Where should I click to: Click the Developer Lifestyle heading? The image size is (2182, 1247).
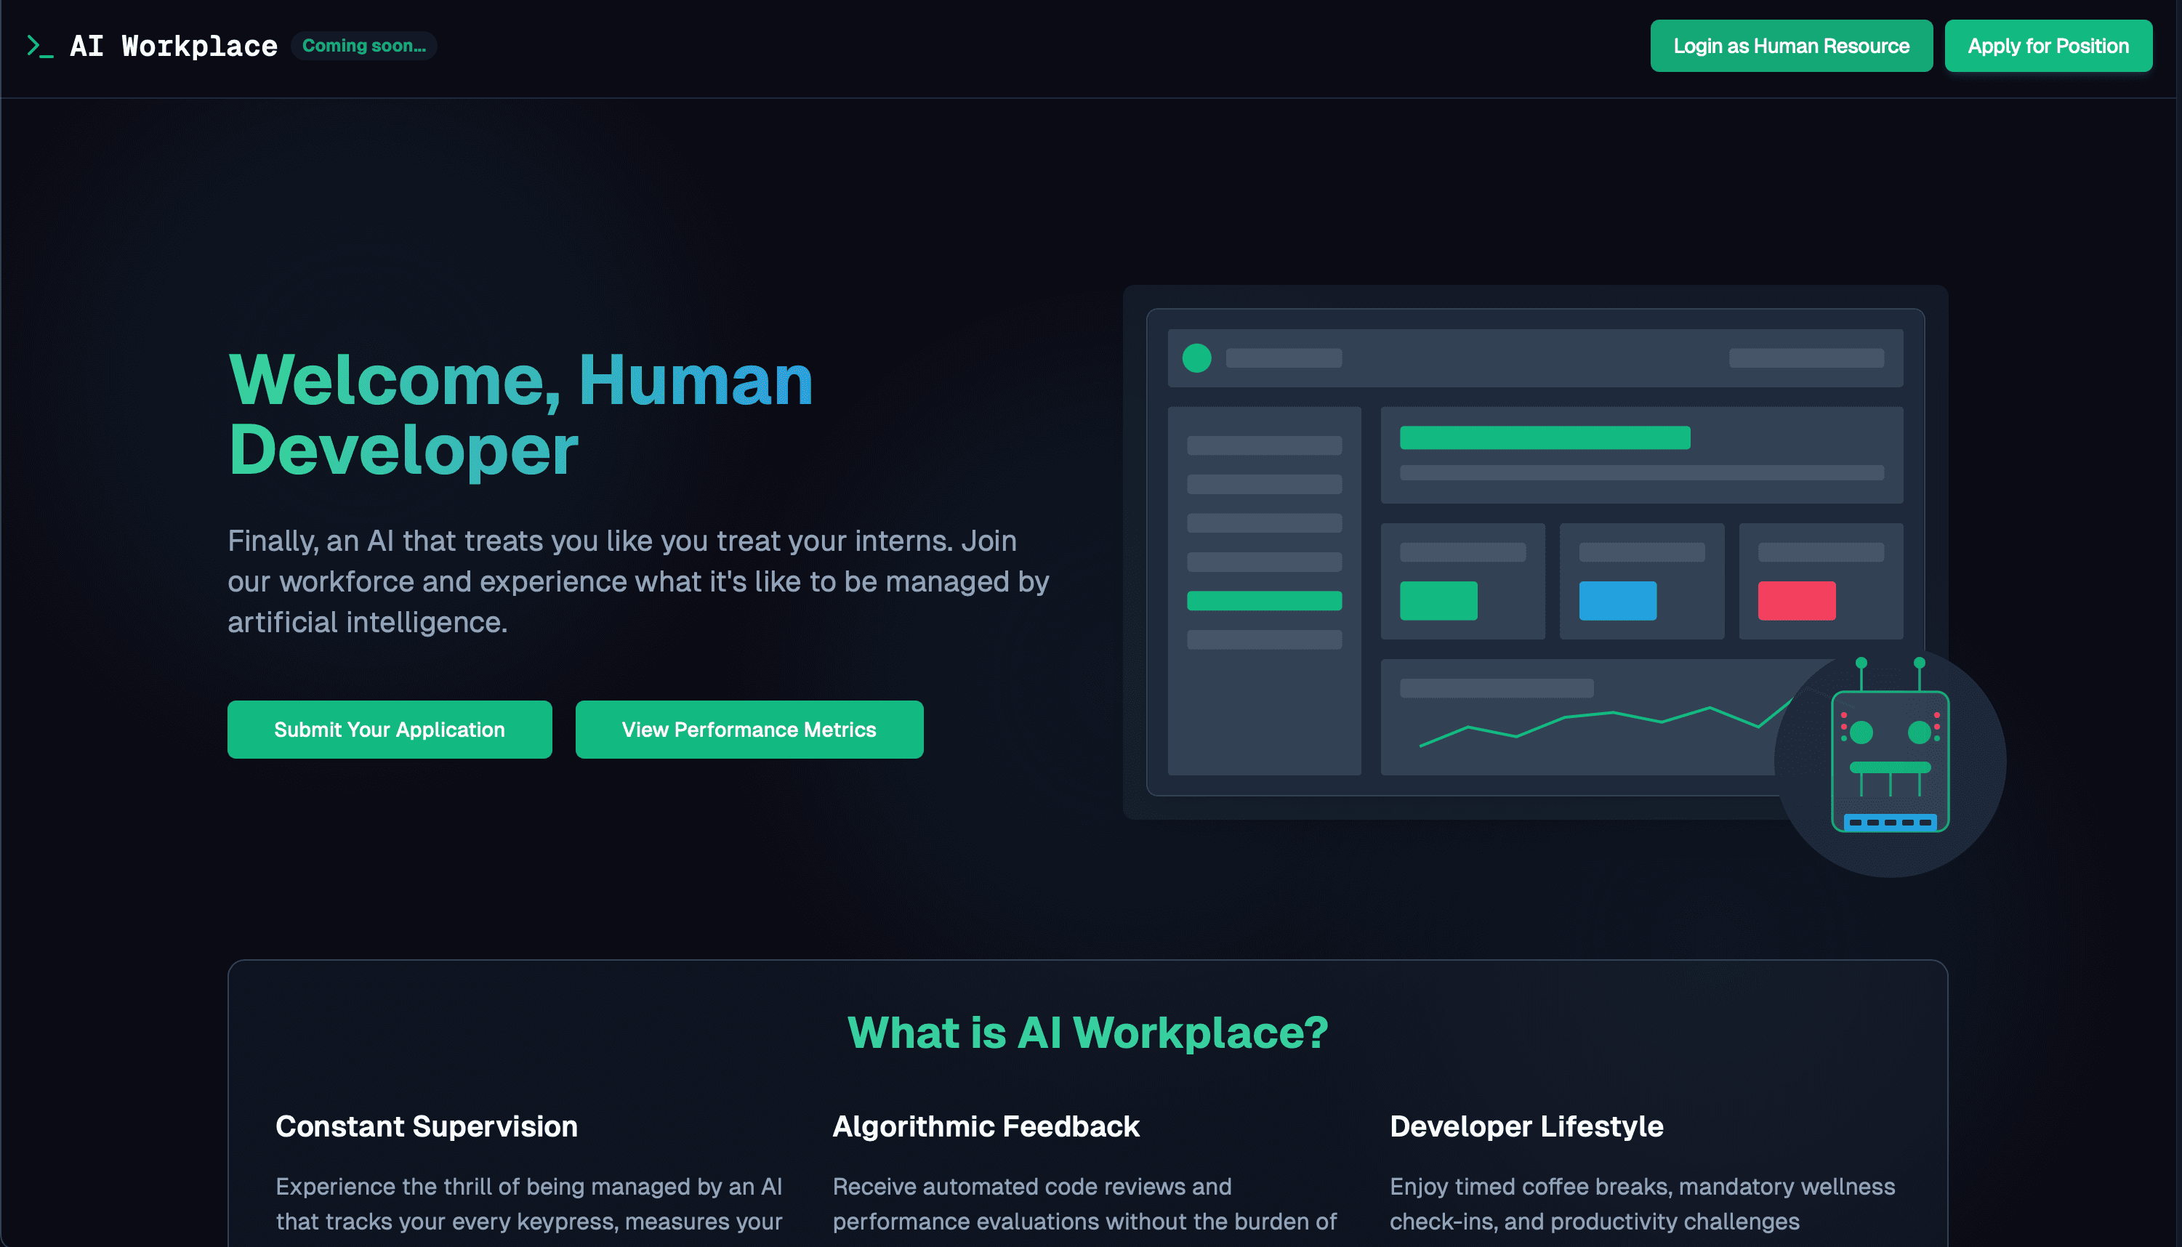tap(1526, 1126)
